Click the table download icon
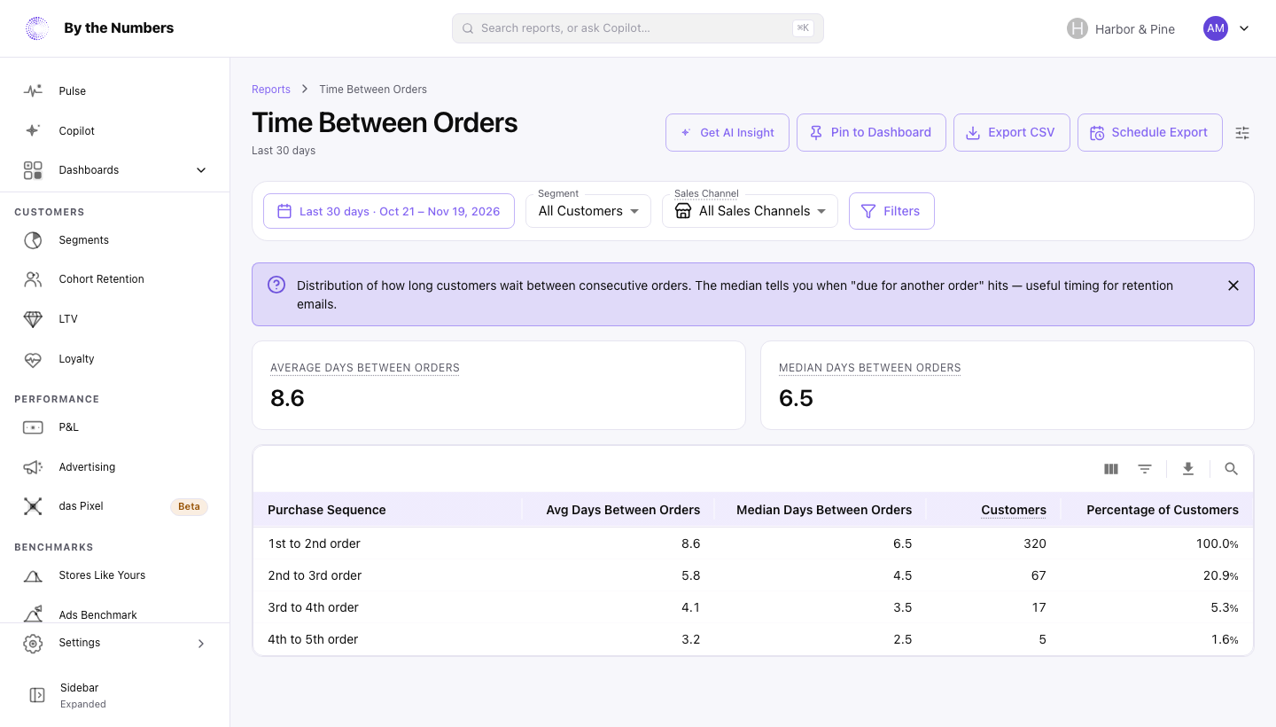The width and height of the screenshot is (1276, 727). 1188,469
